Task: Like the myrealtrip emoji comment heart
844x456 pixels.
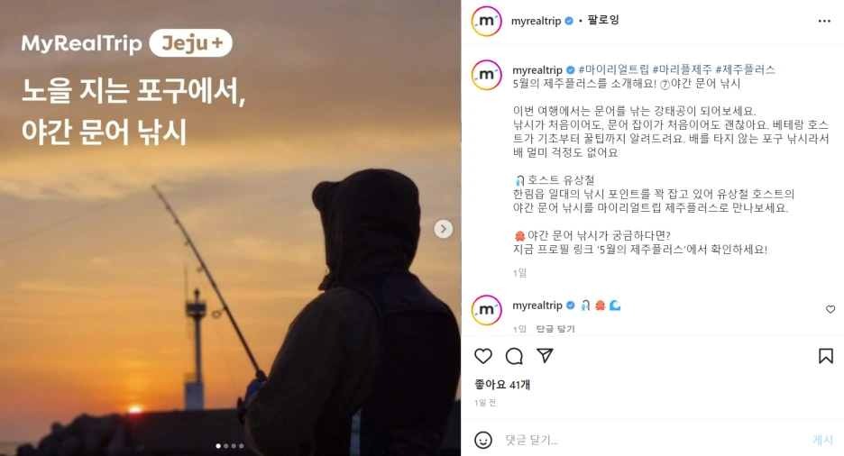Action: (x=830, y=309)
